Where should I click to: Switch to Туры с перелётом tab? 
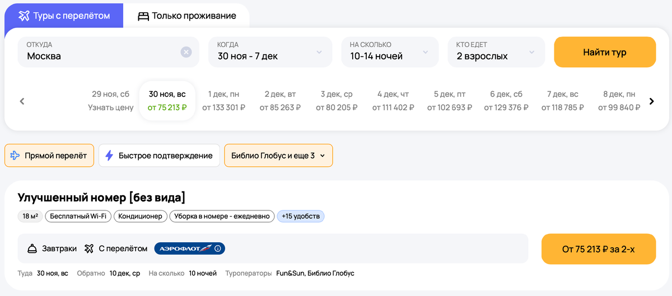coord(64,16)
